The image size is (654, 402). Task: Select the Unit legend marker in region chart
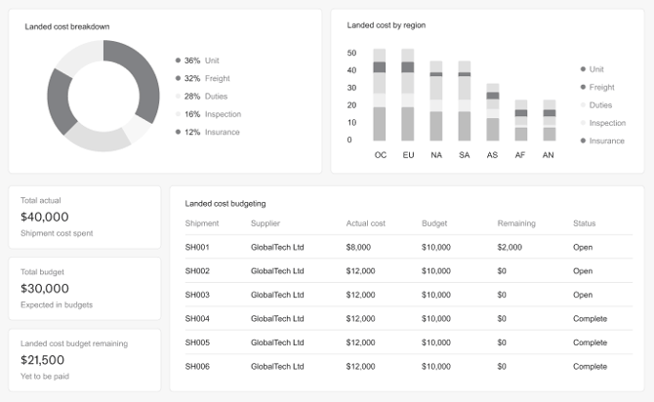pyautogui.click(x=583, y=69)
